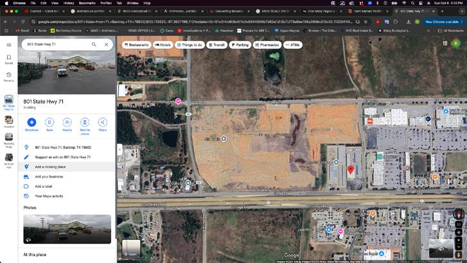
Task: Open the Chrome apps grid in bookmarks bar
Action: click(6, 31)
